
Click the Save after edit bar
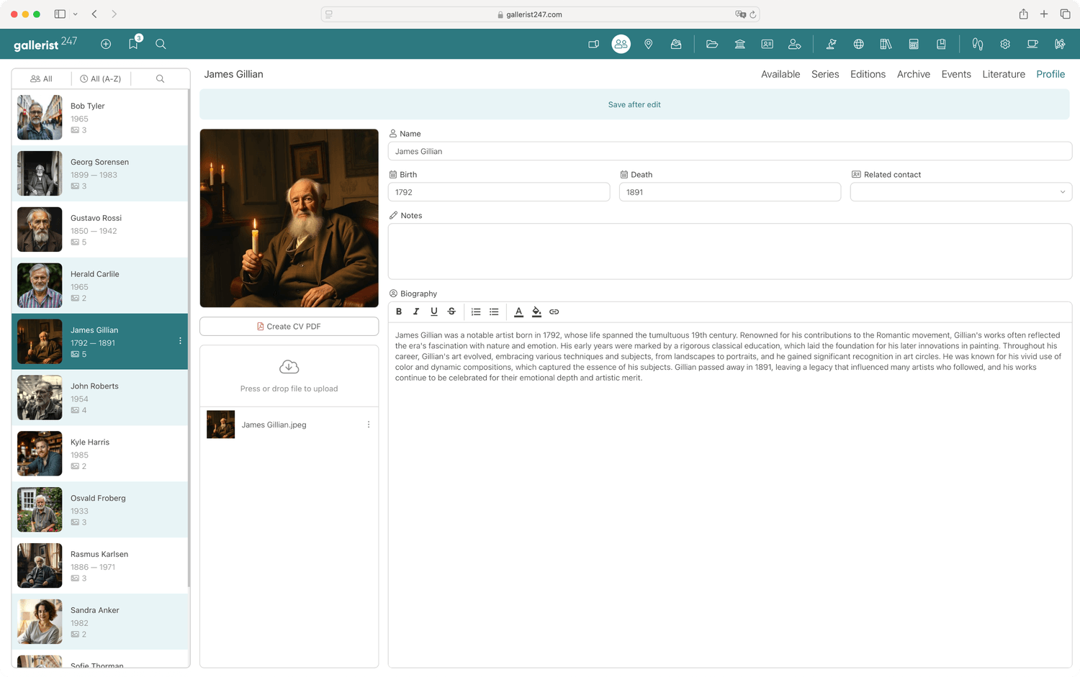pos(634,104)
